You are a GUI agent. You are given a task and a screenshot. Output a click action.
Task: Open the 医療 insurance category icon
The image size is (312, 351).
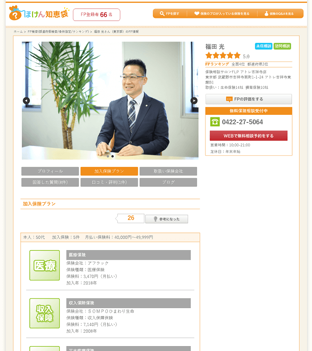[45, 265]
